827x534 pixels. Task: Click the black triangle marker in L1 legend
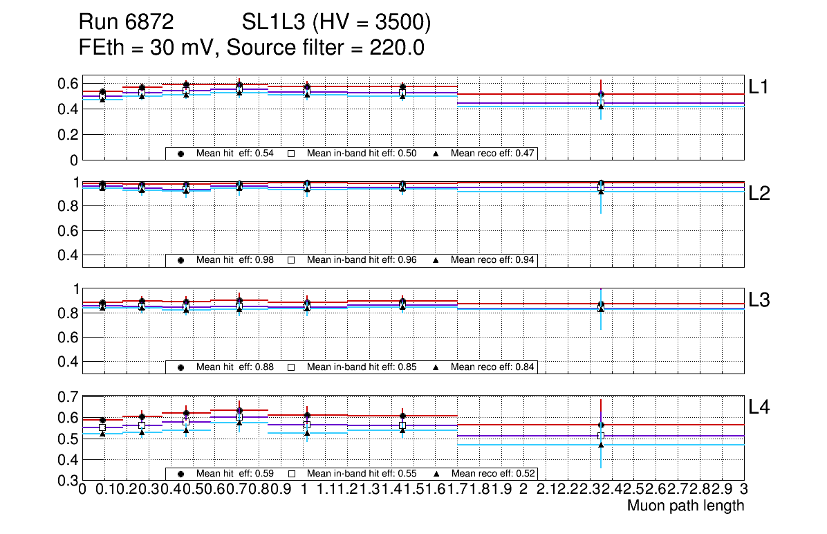436,154
